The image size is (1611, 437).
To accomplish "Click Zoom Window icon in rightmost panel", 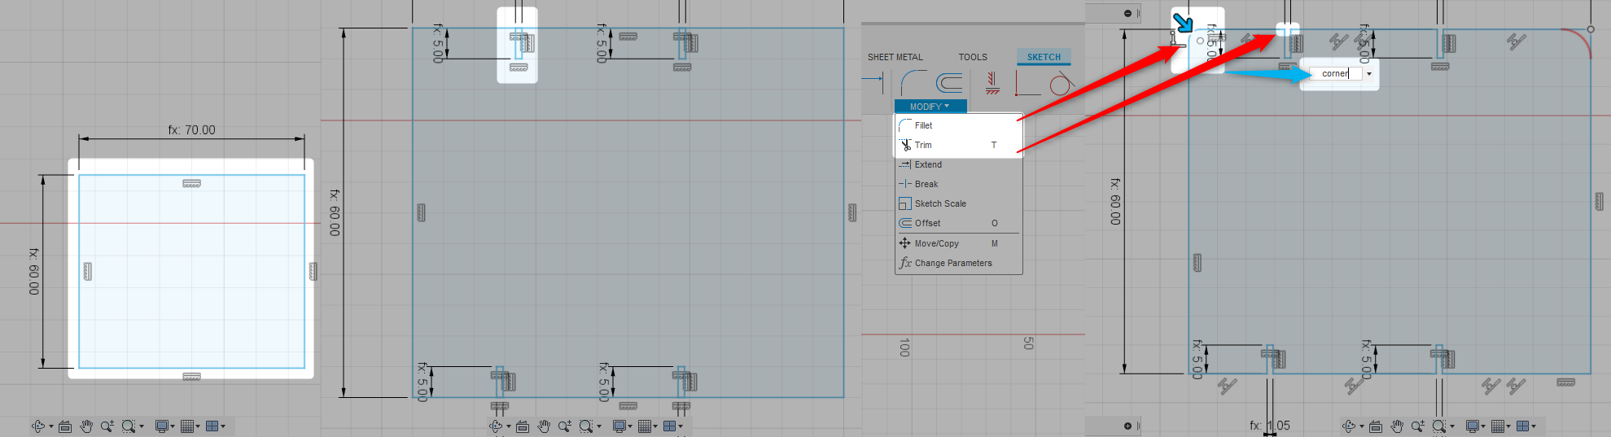I will pos(1439,426).
